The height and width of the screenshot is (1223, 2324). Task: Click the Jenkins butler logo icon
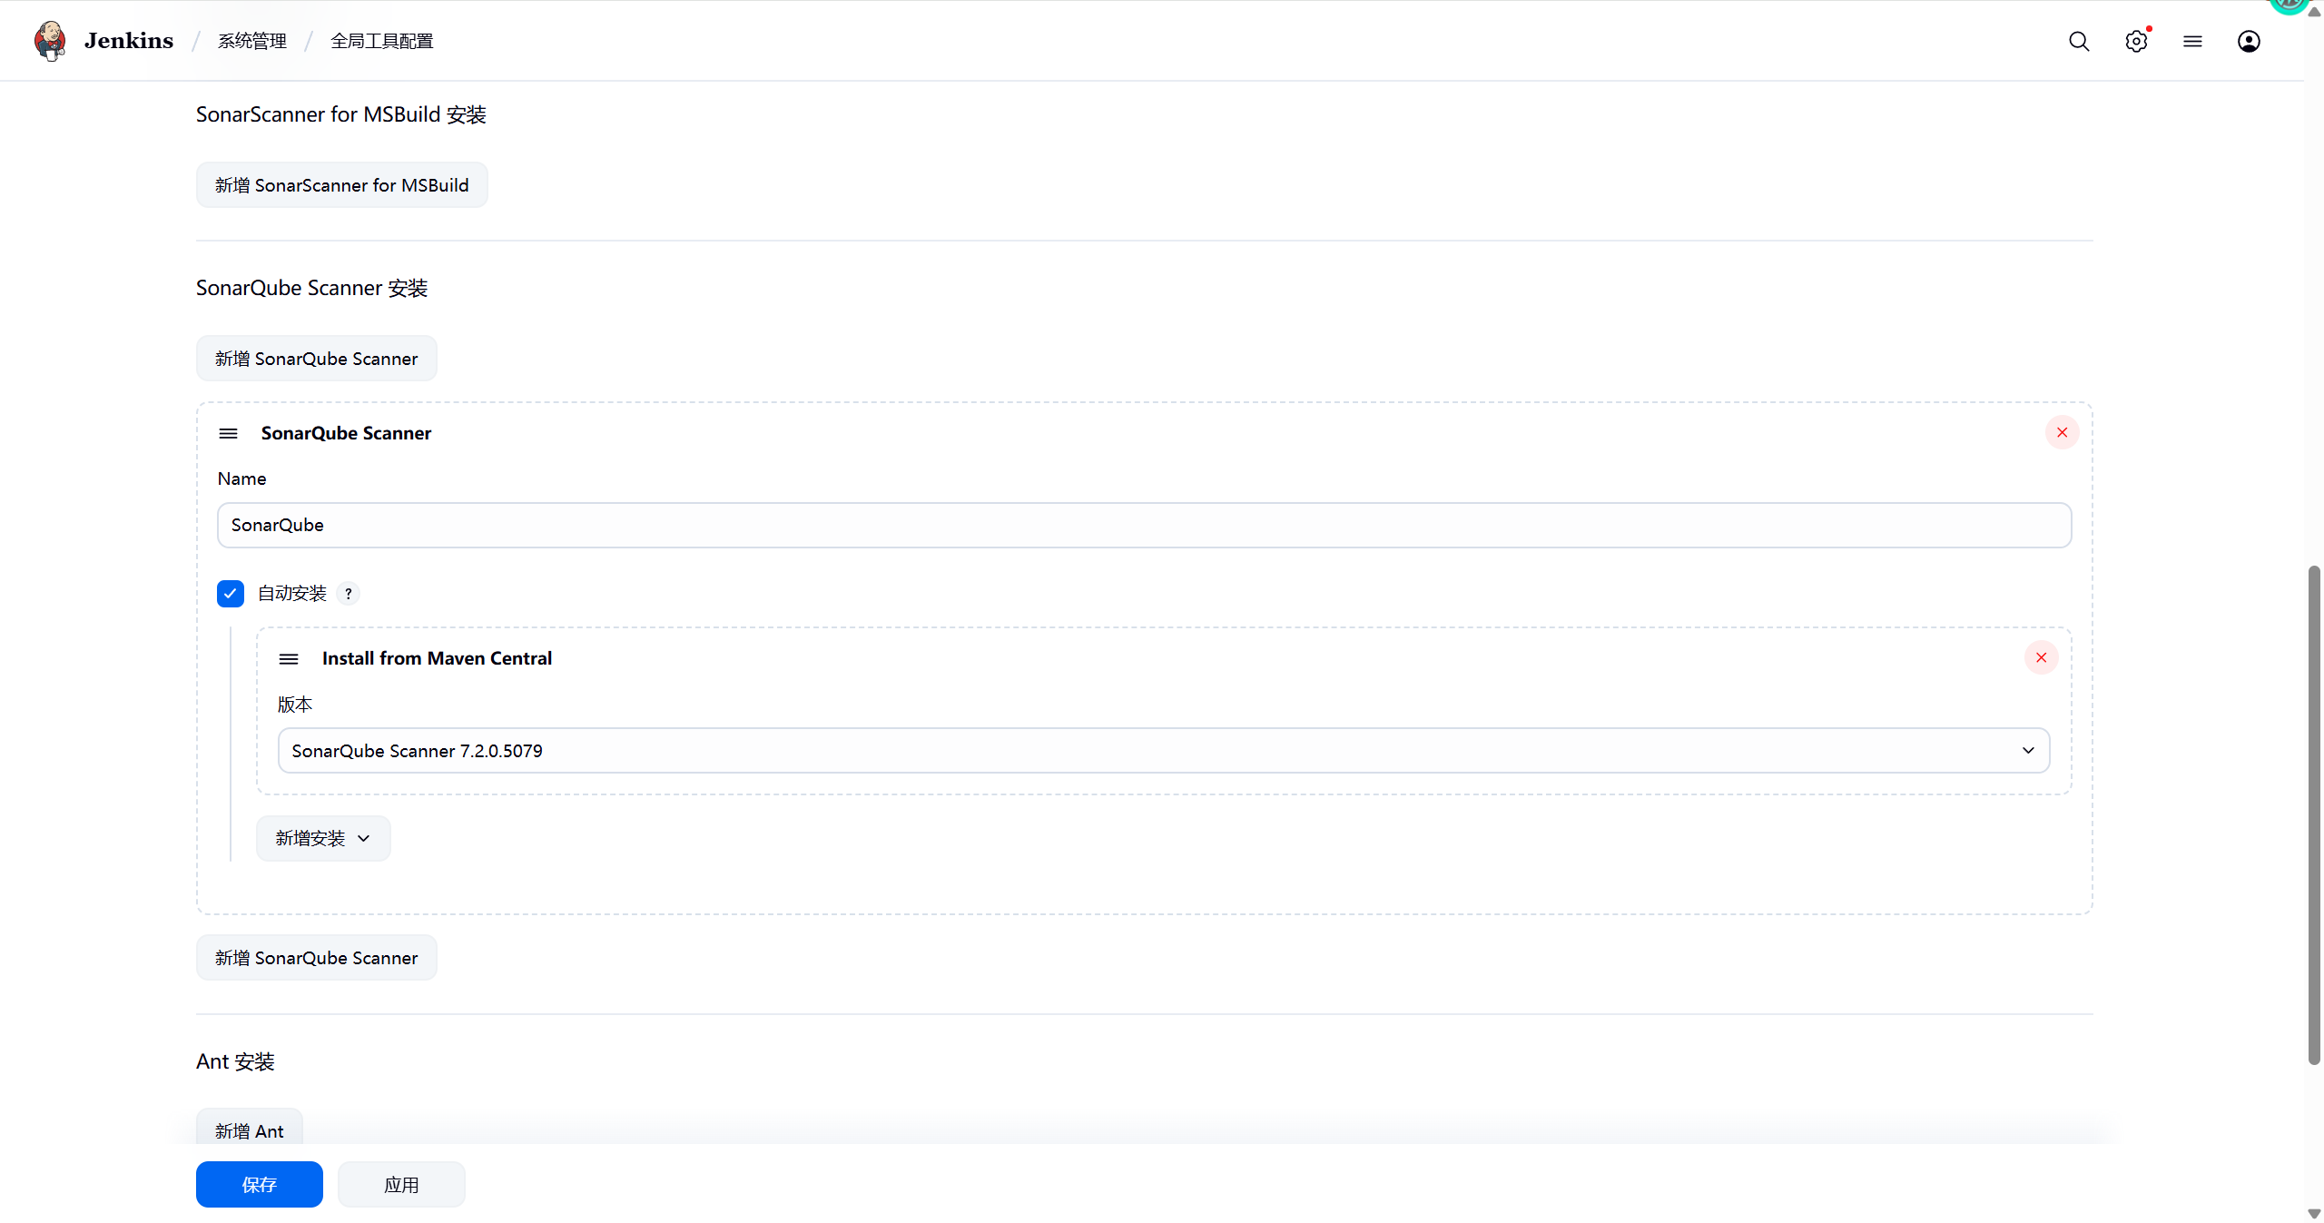coord(50,41)
